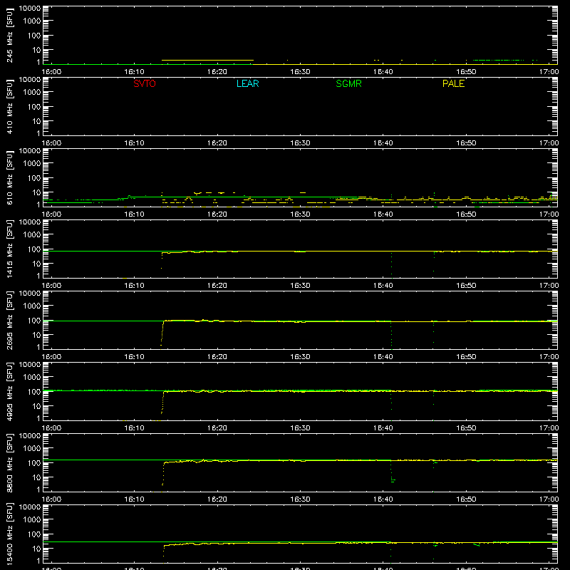Select the 410 MHz [SFU] axis title
The width and height of the screenshot is (570, 570).
click(10, 107)
